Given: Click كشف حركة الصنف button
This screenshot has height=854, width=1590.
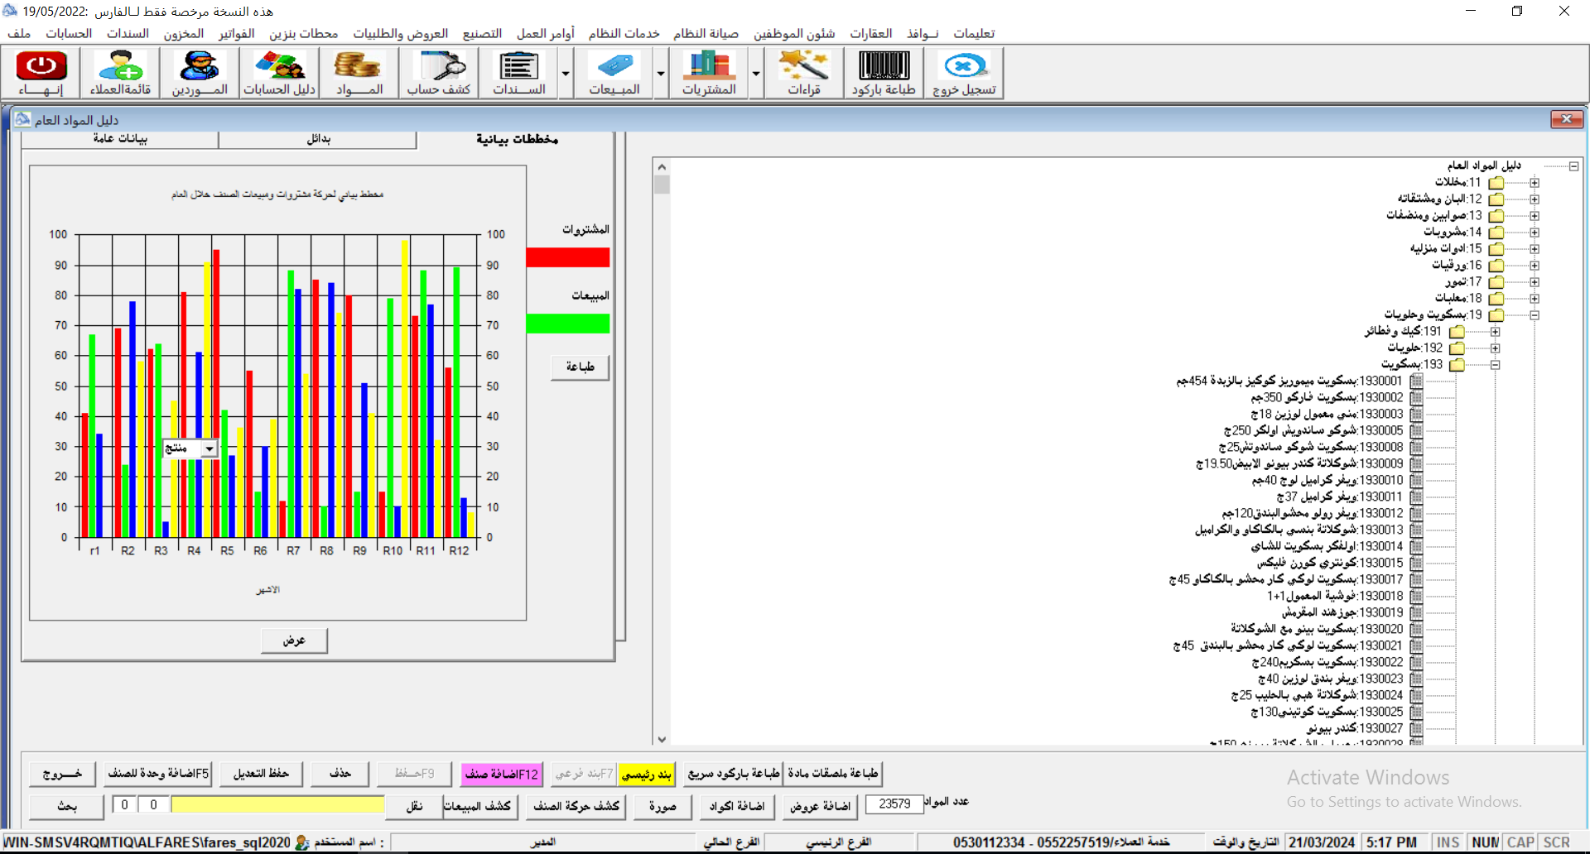Looking at the screenshot, I should [576, 806].
